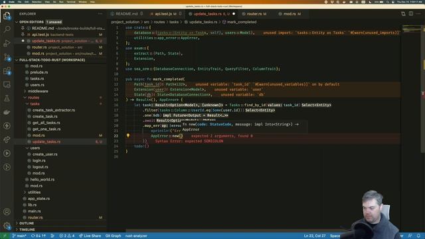Click Ln 22, Col 27 cursor position
The image size is (425, 239).
pos(315,236)
